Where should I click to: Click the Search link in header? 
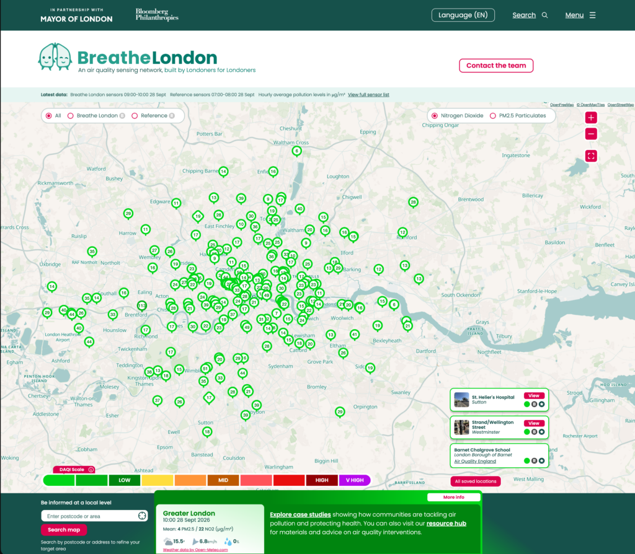click(x=524, y=15)
